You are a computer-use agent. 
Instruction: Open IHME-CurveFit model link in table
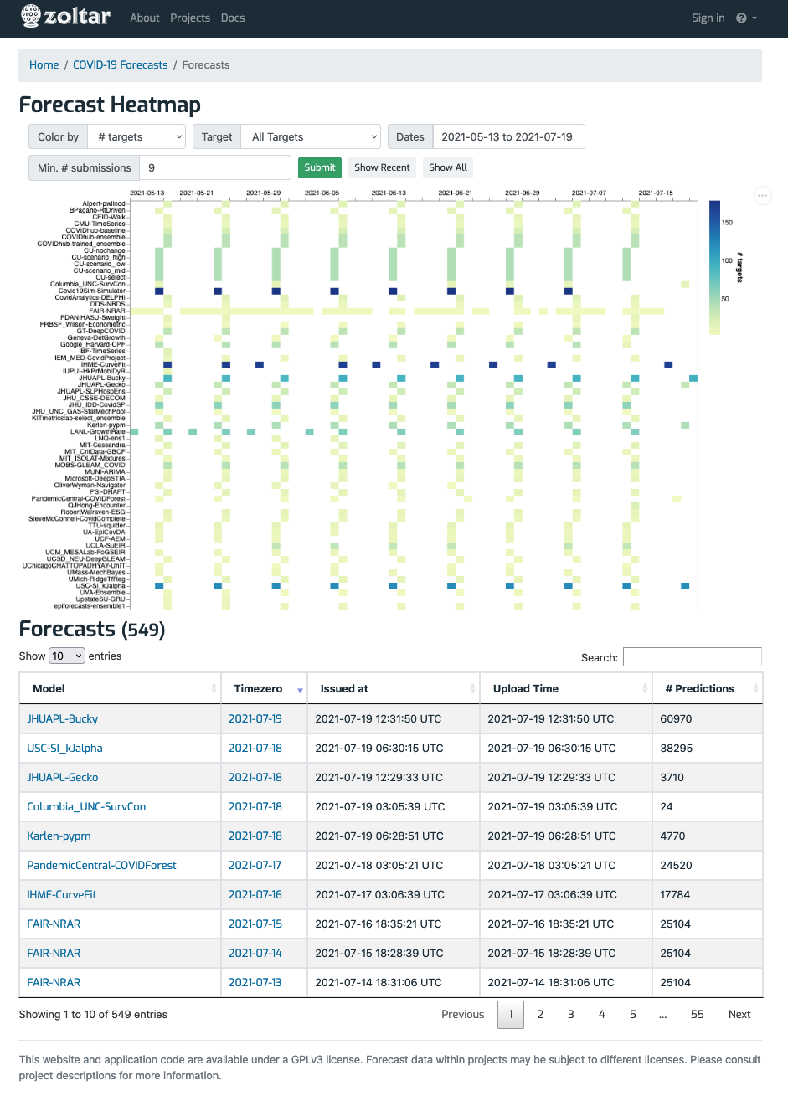coord(62,894)
